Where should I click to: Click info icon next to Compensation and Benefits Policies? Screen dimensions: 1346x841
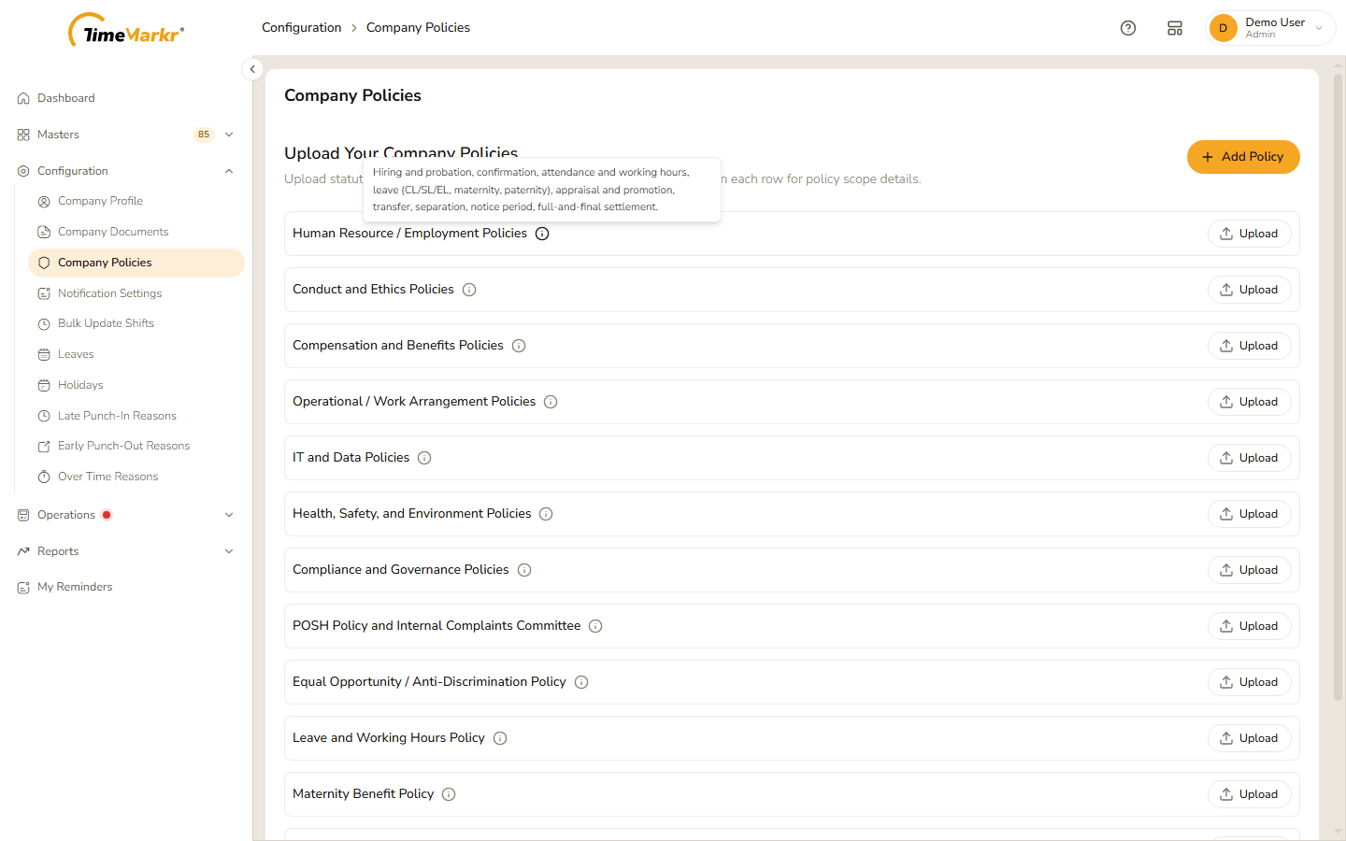coord(519,346)
